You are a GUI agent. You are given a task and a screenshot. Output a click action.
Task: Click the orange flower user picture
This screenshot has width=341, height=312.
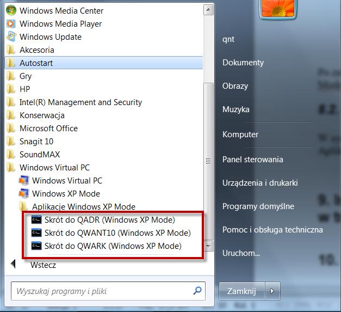click(x=278, y=9)
